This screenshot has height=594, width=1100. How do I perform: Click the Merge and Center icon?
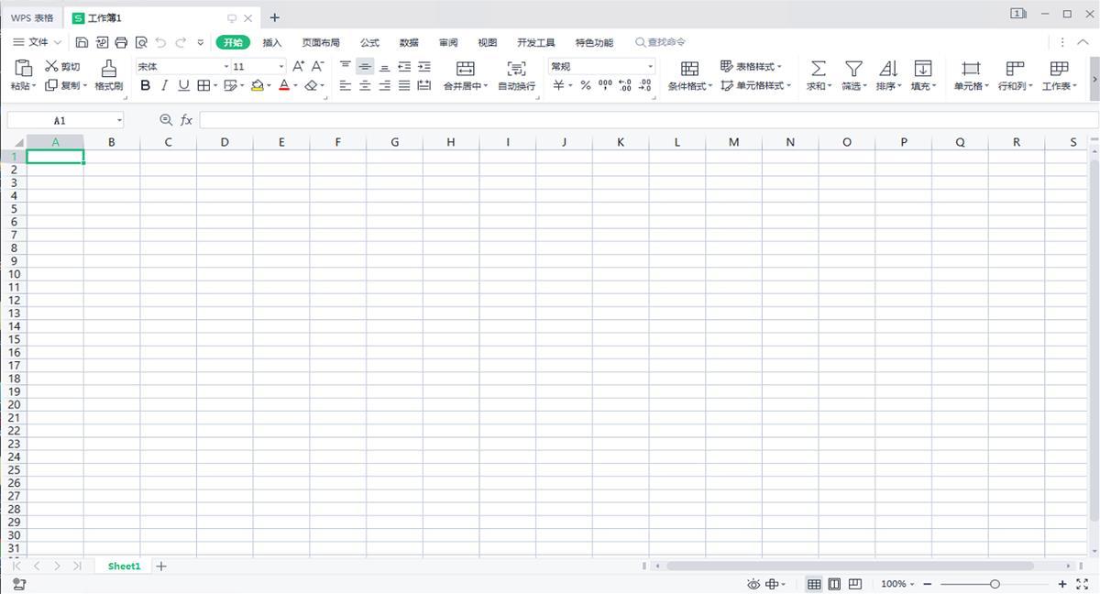[466, 69]
